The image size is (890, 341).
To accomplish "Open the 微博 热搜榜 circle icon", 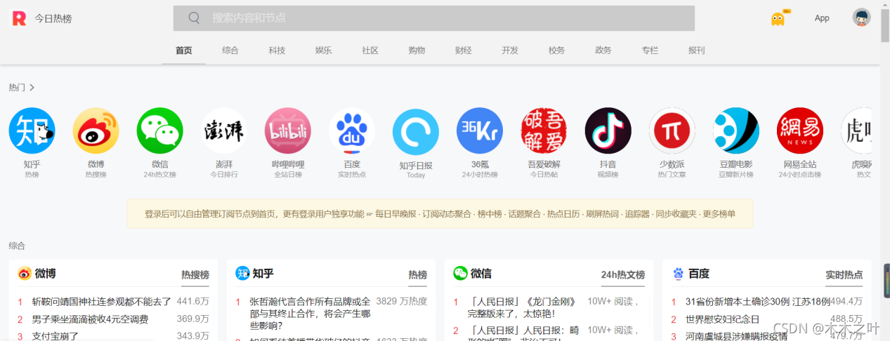I will [x=96, y=131].
